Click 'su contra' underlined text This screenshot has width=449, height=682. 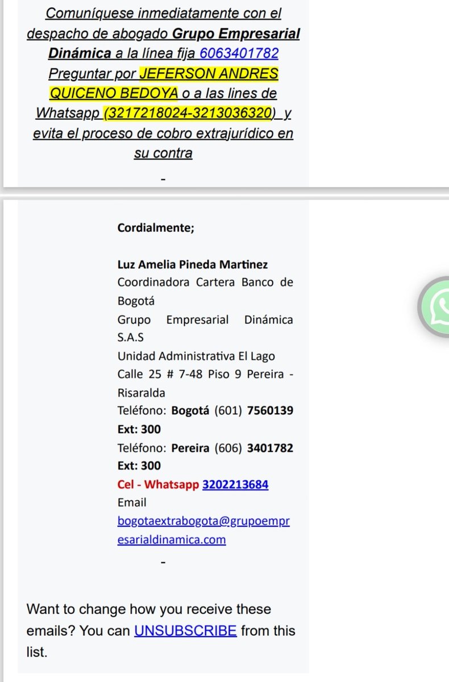(163, 153)
